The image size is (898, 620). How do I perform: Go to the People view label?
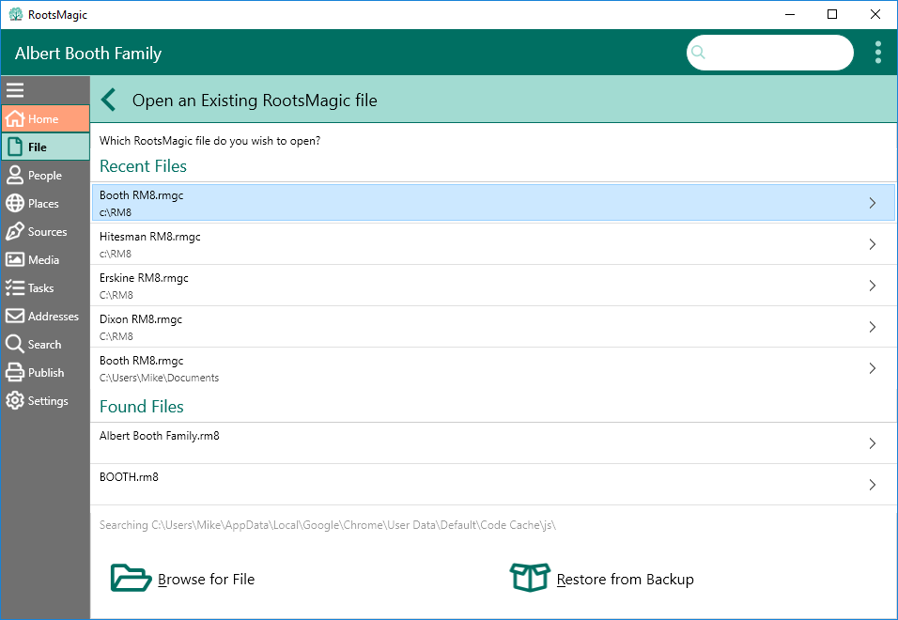[x=45, y=176]
